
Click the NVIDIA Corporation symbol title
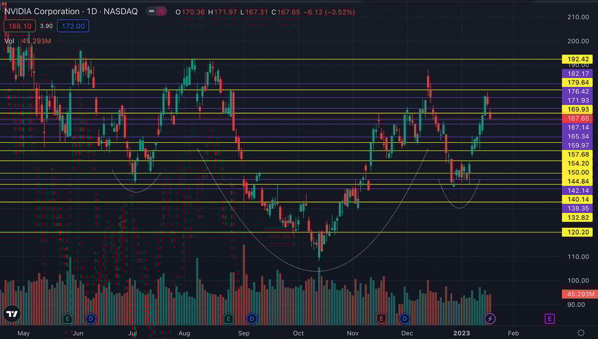click(x=42, y=11)
